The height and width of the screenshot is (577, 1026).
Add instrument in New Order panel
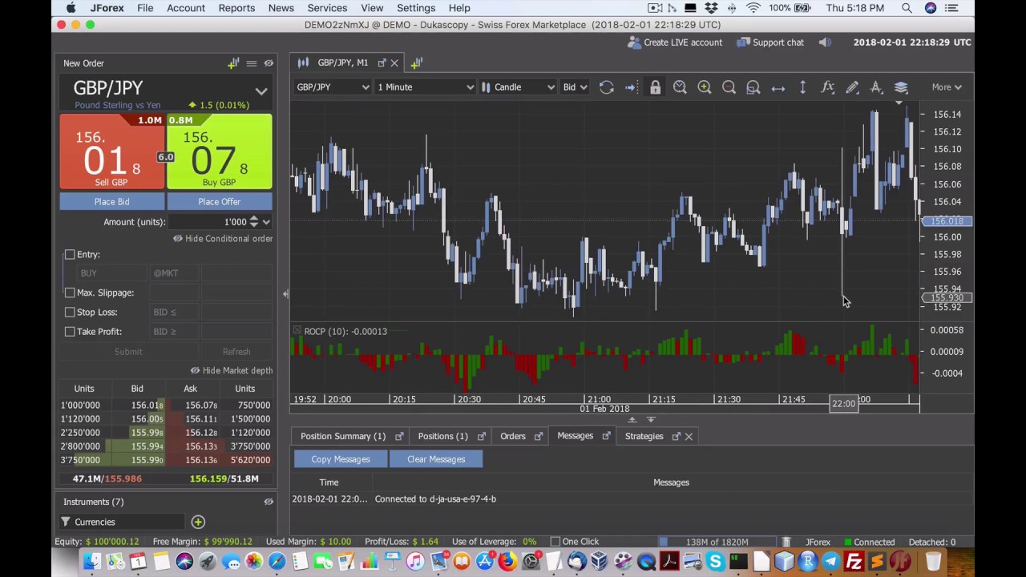(233, 63)
